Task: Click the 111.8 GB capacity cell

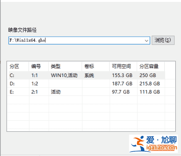Action: 150,92
